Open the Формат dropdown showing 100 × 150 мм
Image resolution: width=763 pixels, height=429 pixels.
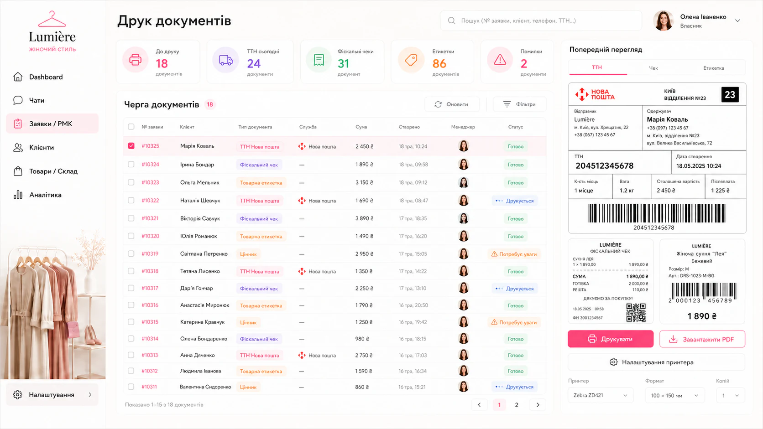tap(674, 395)
